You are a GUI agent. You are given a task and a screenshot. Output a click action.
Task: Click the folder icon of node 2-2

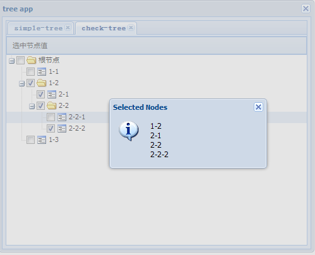pyautogui.click(x=52, y=105)
